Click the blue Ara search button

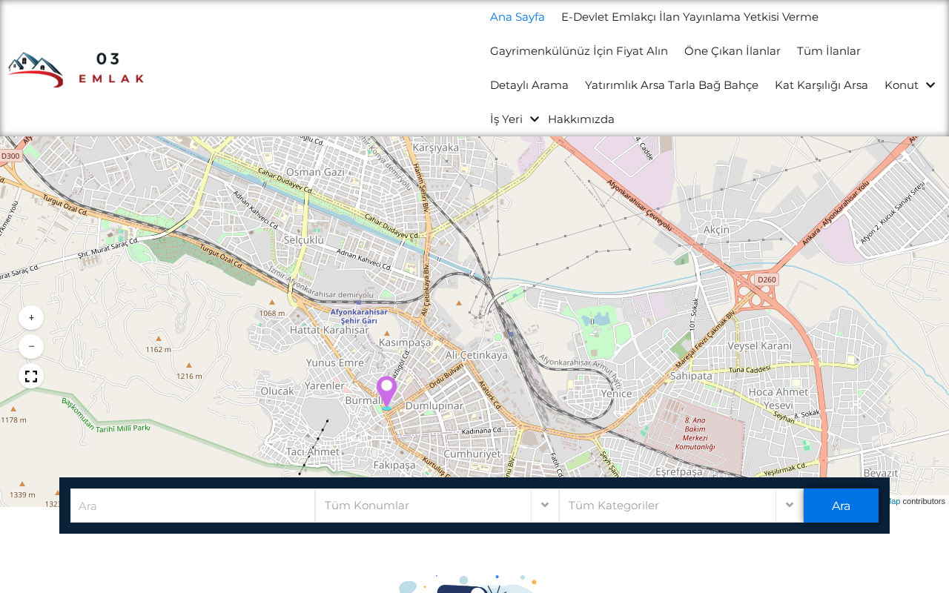pos(841,506)
